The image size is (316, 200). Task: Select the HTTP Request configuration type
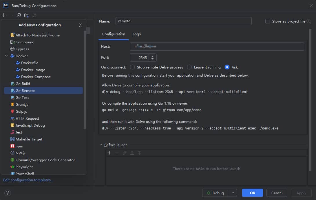click(x=43, y=118)
